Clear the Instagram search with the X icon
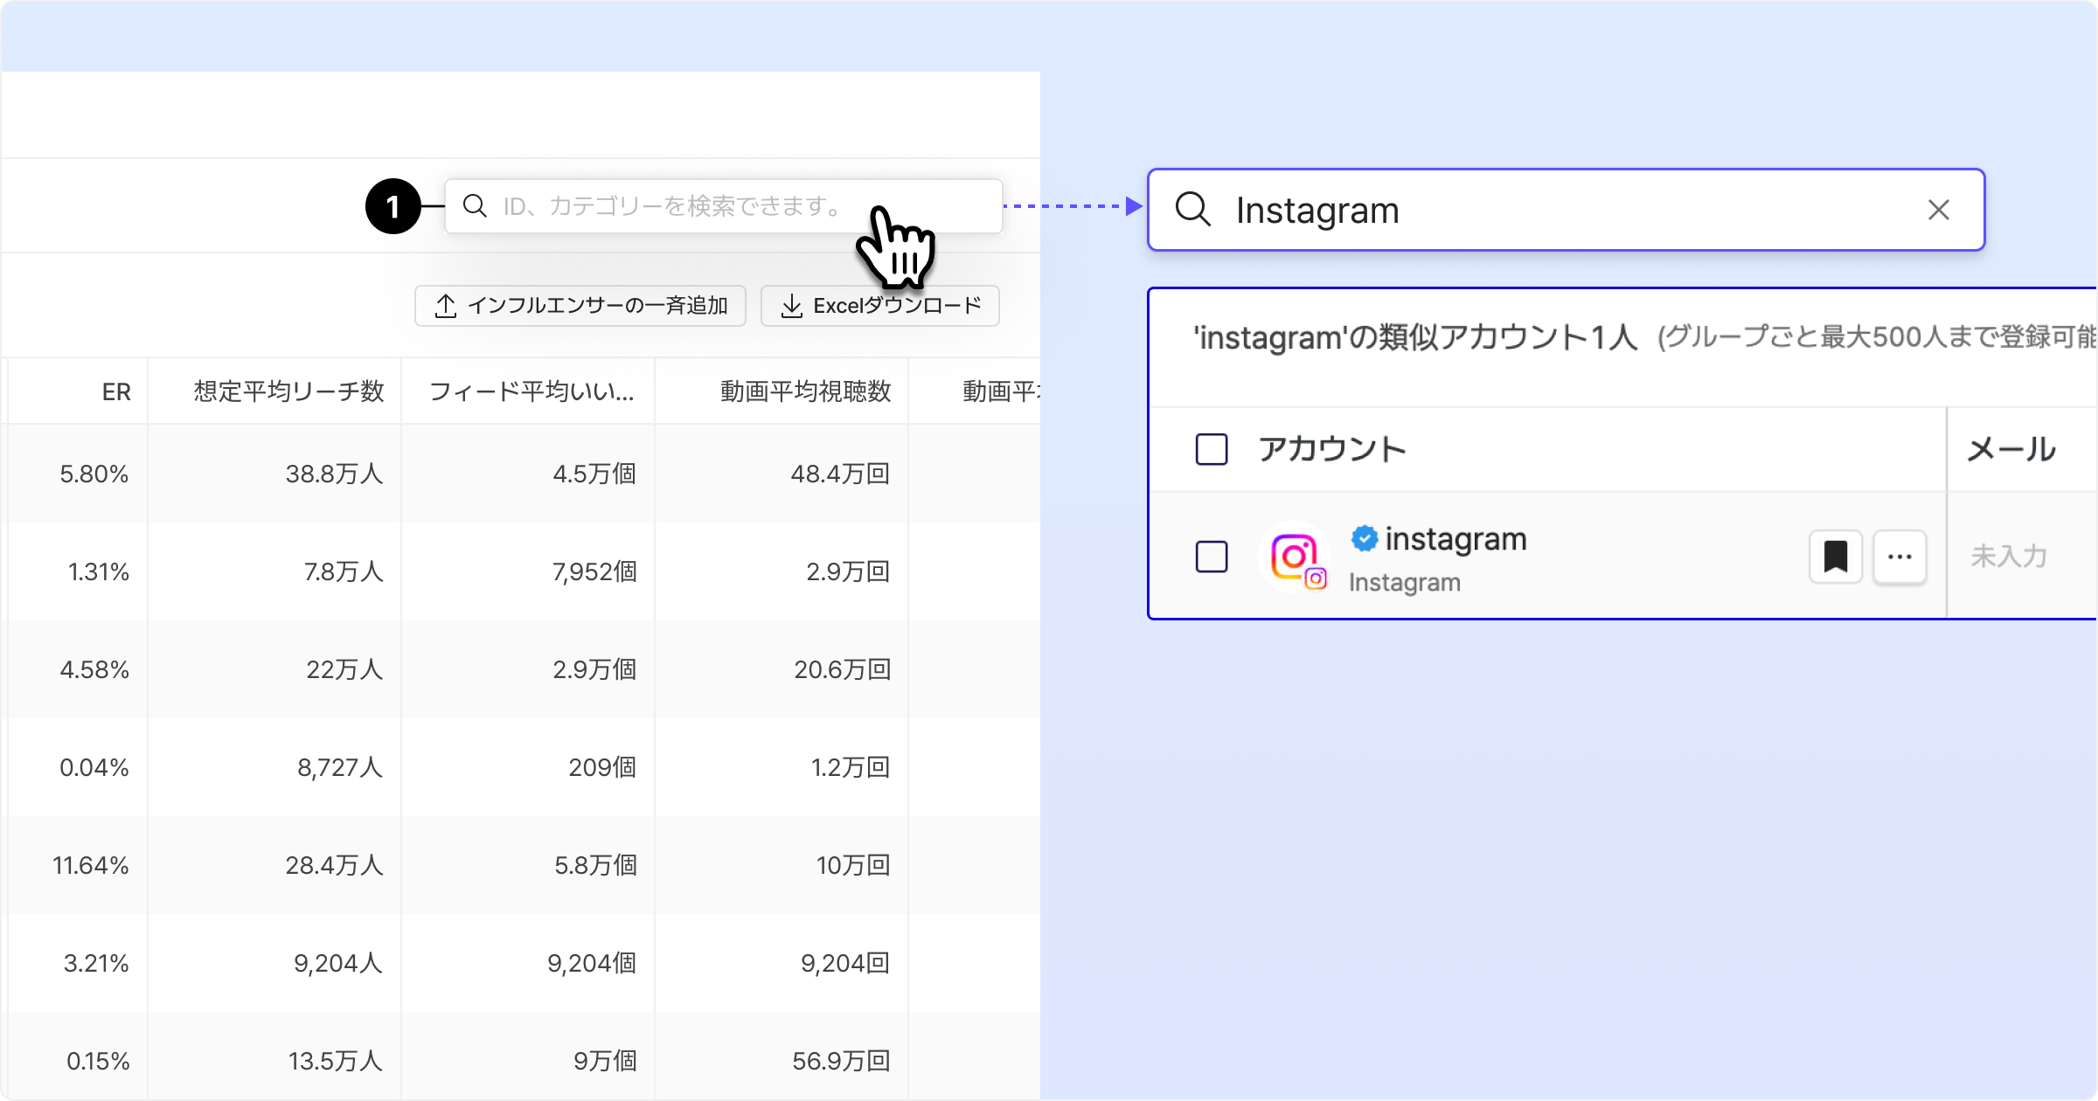This screenshot has width=2098, height=1101. point(1938,210)
